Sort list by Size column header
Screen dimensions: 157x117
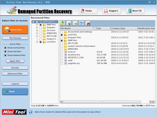(103, 28)
